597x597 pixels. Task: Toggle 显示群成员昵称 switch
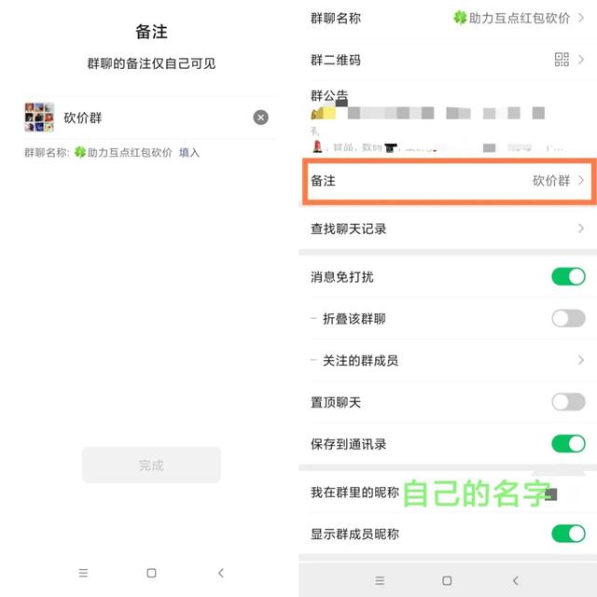568,534
